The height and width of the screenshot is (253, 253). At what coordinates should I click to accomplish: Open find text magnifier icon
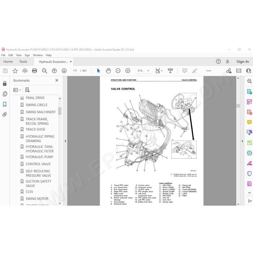(x=44, y=71)
